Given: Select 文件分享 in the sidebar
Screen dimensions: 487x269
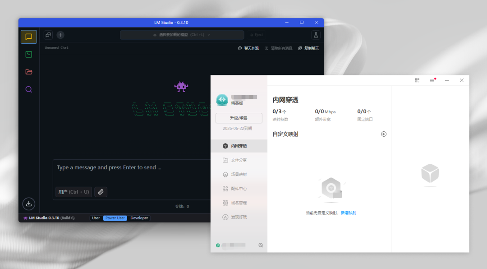Looking at the screenshot, I should tap(239, 160).
